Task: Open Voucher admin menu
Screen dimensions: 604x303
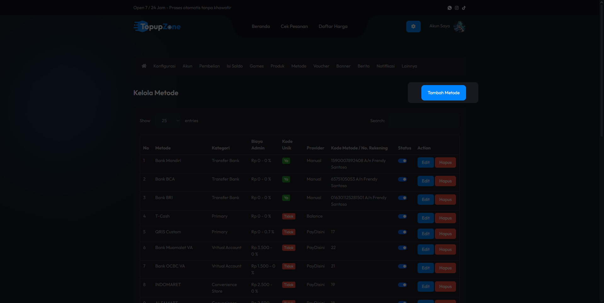Action: pos(321,66)
